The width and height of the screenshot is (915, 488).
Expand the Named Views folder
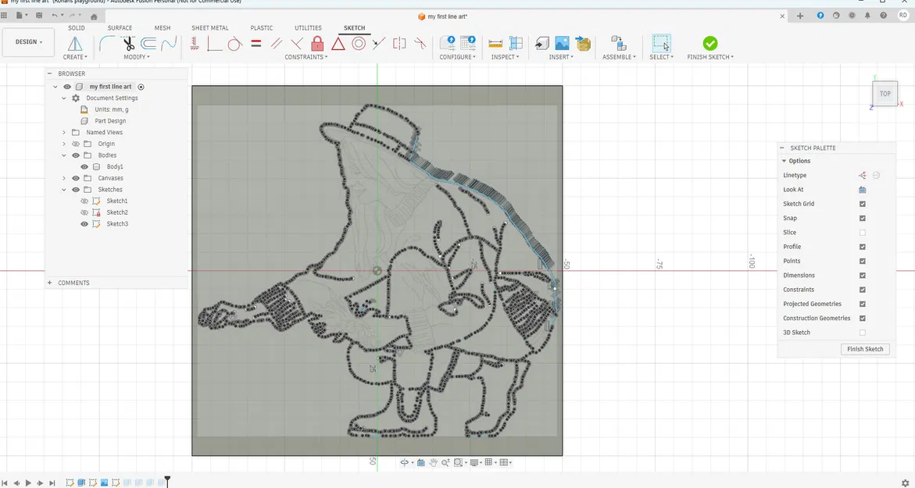coord(64,132)
